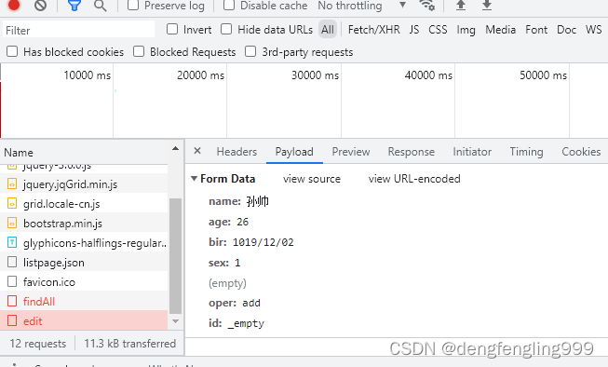Select the favicon.ico request
The width and height of the screenshot is (608, 367).
(84, 281)
